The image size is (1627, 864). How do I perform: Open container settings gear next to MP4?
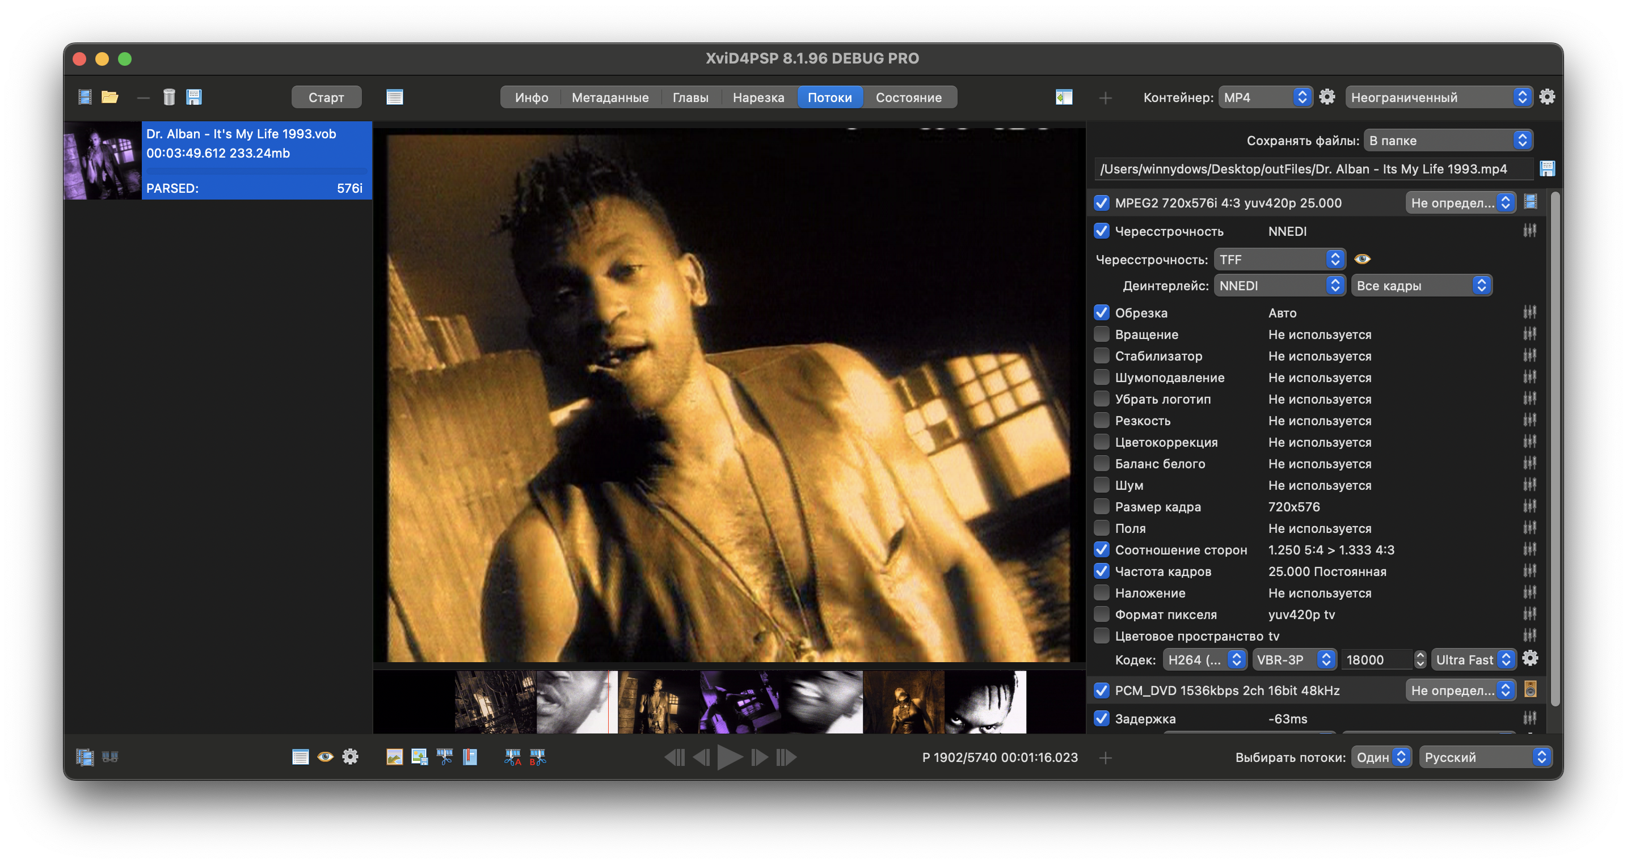pyautogui.click(x=1327, y=97)
